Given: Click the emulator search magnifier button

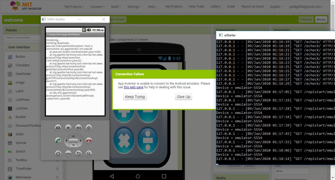Looking at the screenshot, I should (89, 154).
